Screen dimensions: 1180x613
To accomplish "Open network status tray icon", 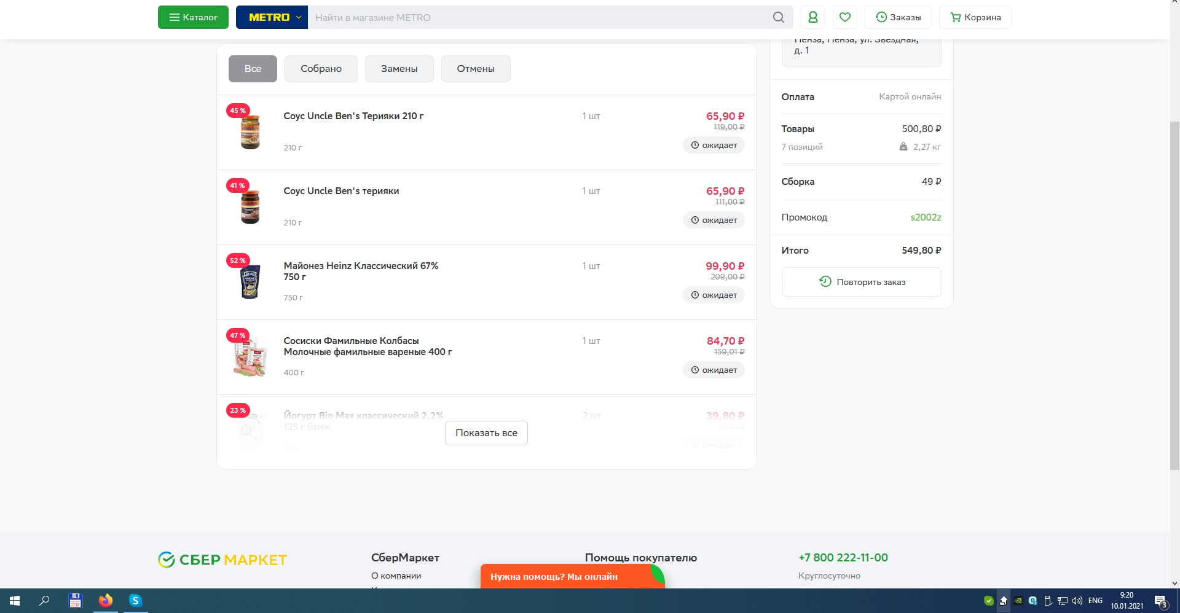I will click(x=1063, y=601).
